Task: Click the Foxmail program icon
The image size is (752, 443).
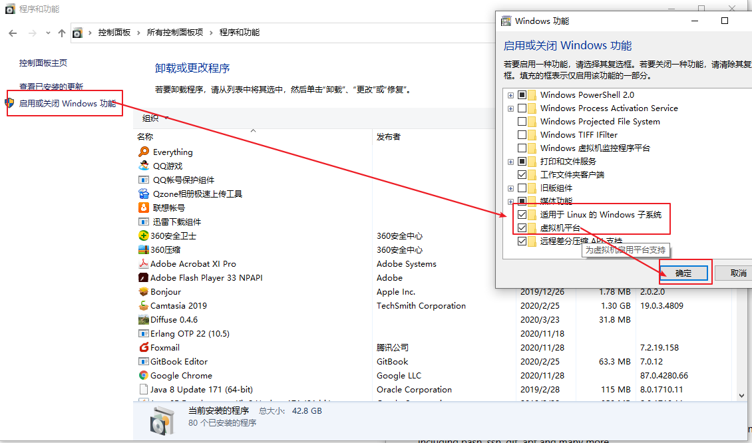Action: [x=143, y=347]
